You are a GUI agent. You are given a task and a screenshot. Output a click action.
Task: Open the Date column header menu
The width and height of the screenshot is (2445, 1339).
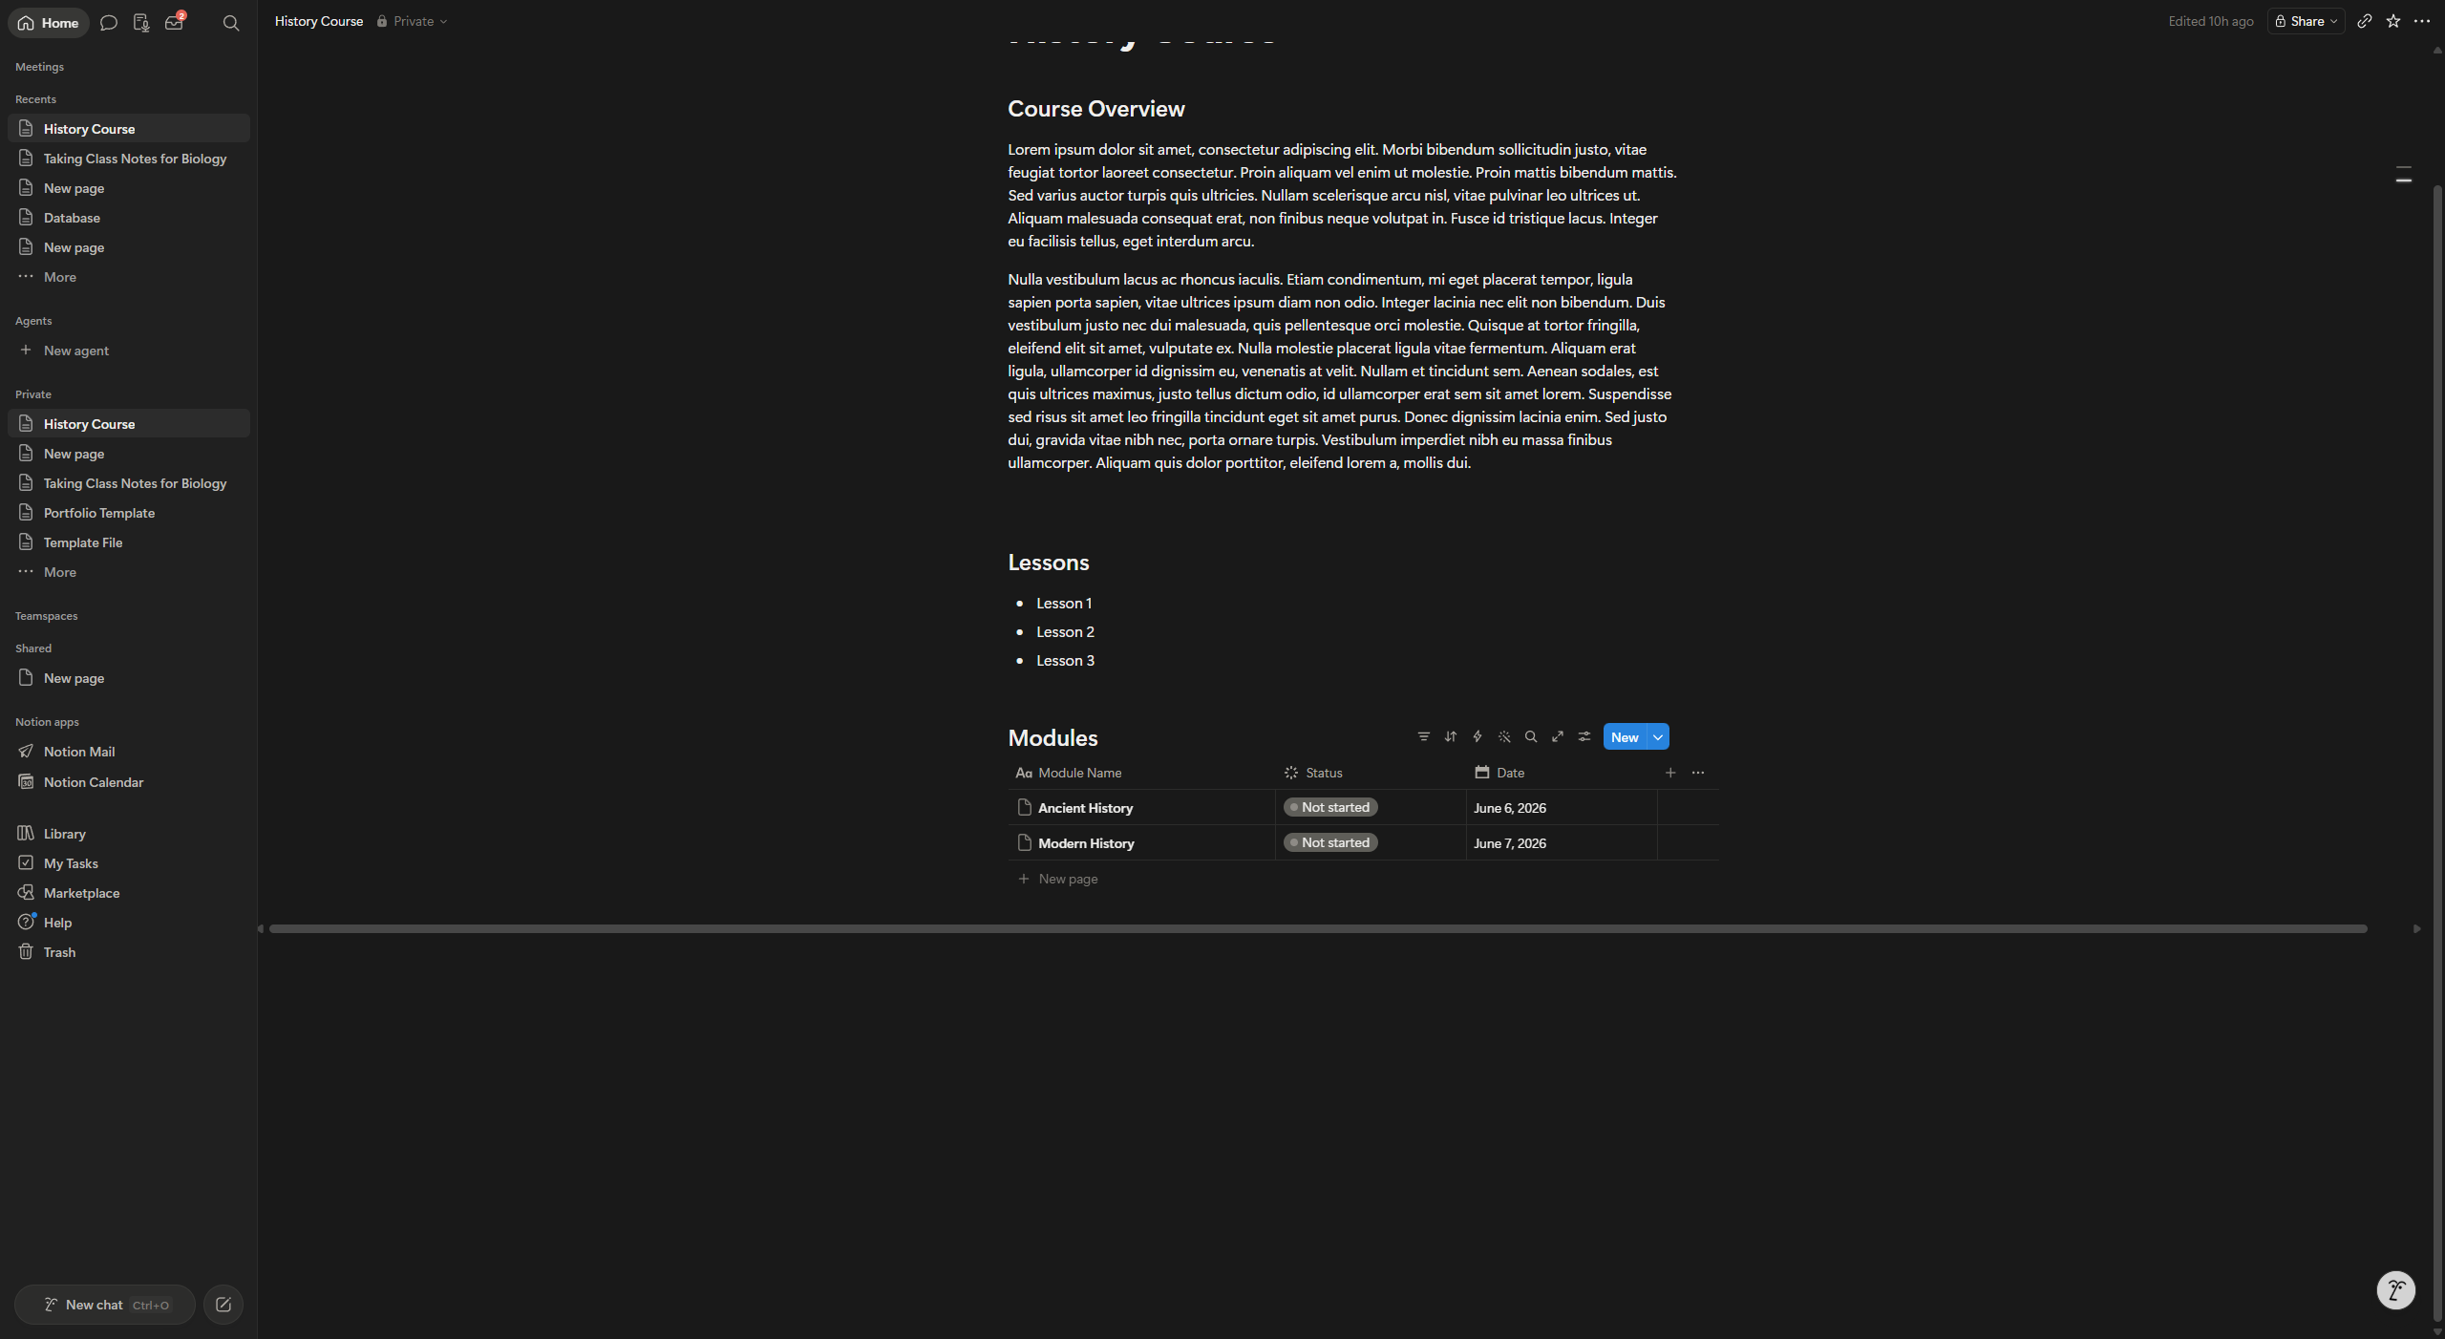coord(1562,773)
